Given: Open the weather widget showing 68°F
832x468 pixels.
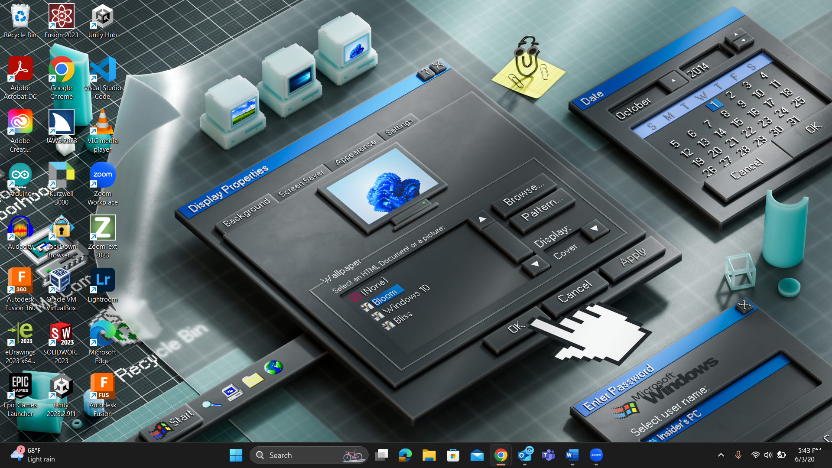Looking at the screenshot, I should click(x=34, y=455).
